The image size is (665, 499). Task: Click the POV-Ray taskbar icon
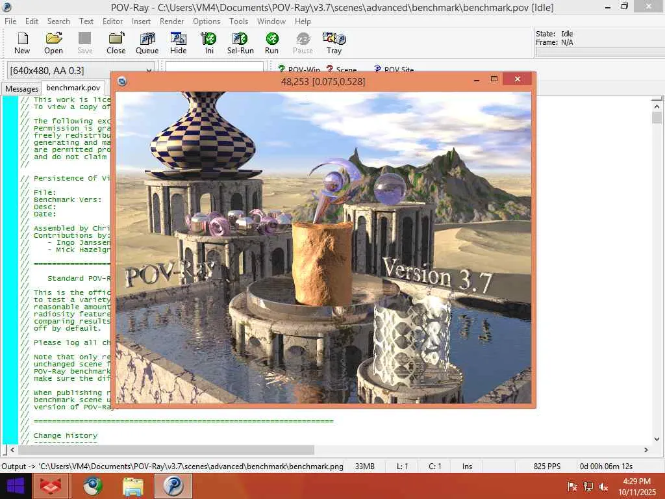(x=173, y=486)
